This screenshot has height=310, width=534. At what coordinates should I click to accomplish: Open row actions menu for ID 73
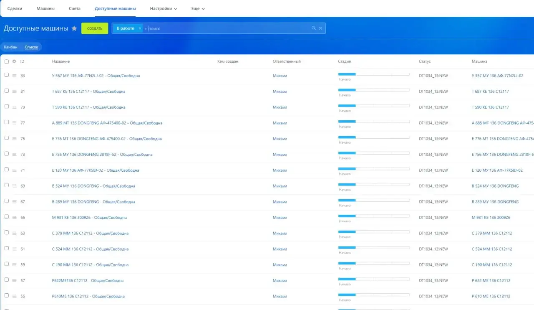pyautogui.click(x=14, y=155)
